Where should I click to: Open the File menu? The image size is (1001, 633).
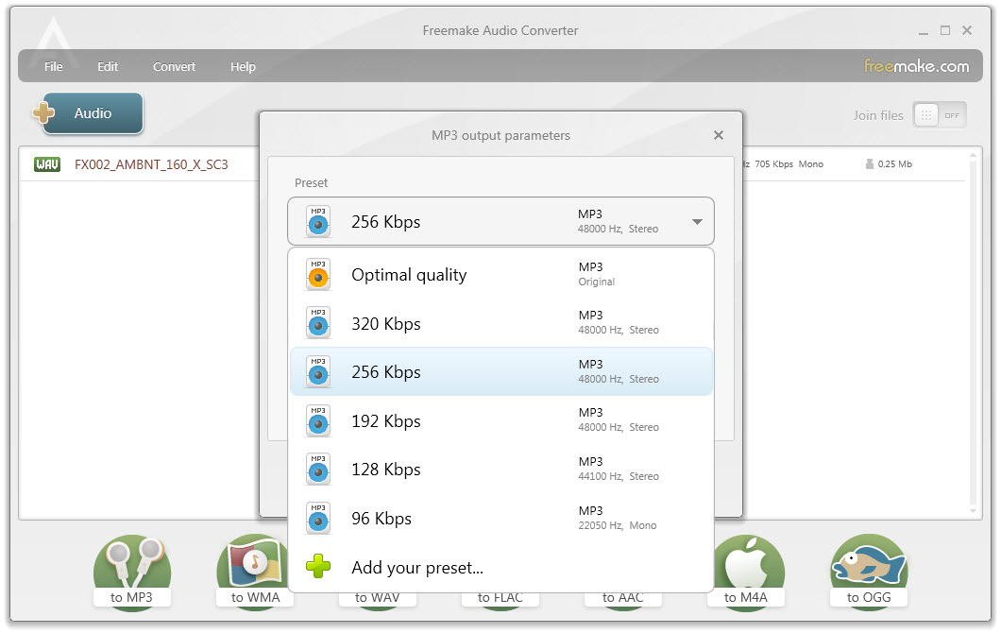coord(53,66)
